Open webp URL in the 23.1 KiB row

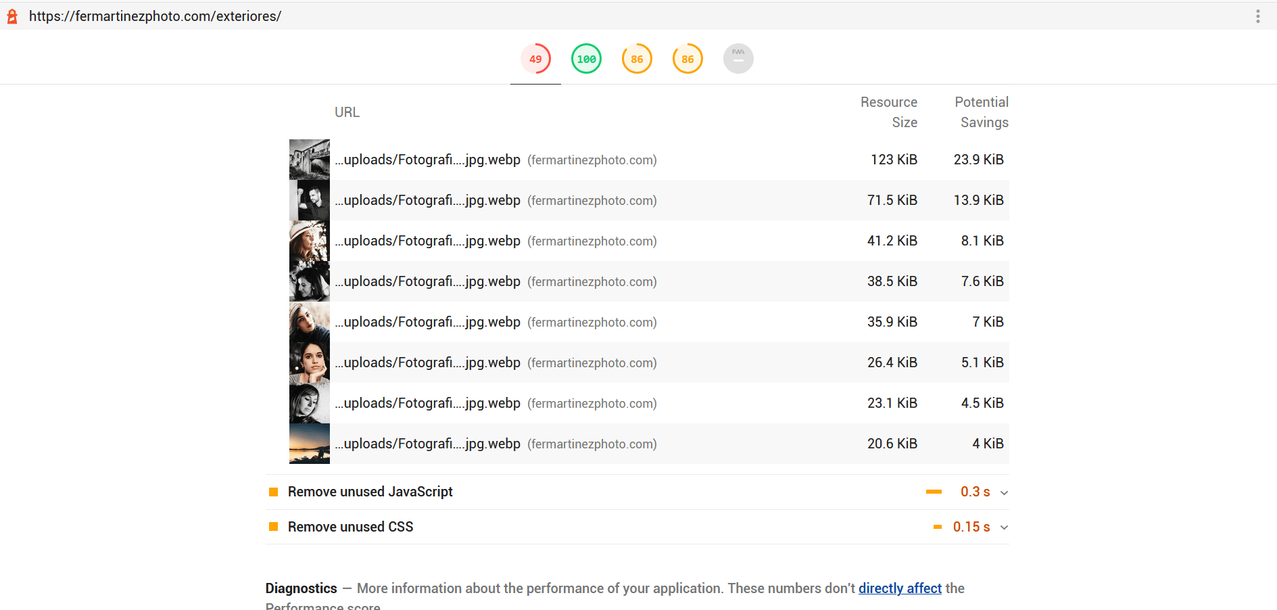[427, 403]
